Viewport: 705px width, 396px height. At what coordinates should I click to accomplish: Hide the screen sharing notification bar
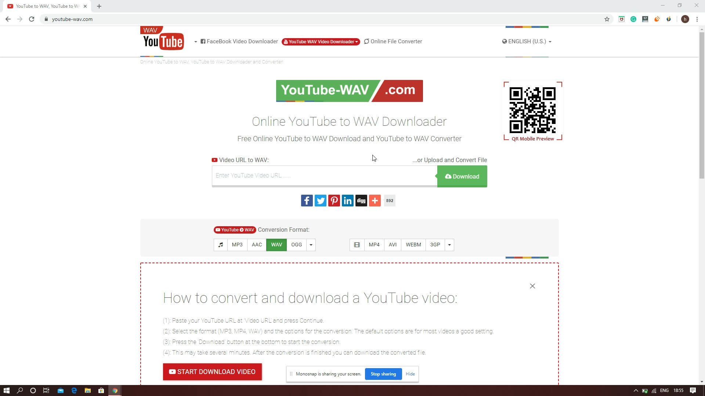click(x=410, y=374)
